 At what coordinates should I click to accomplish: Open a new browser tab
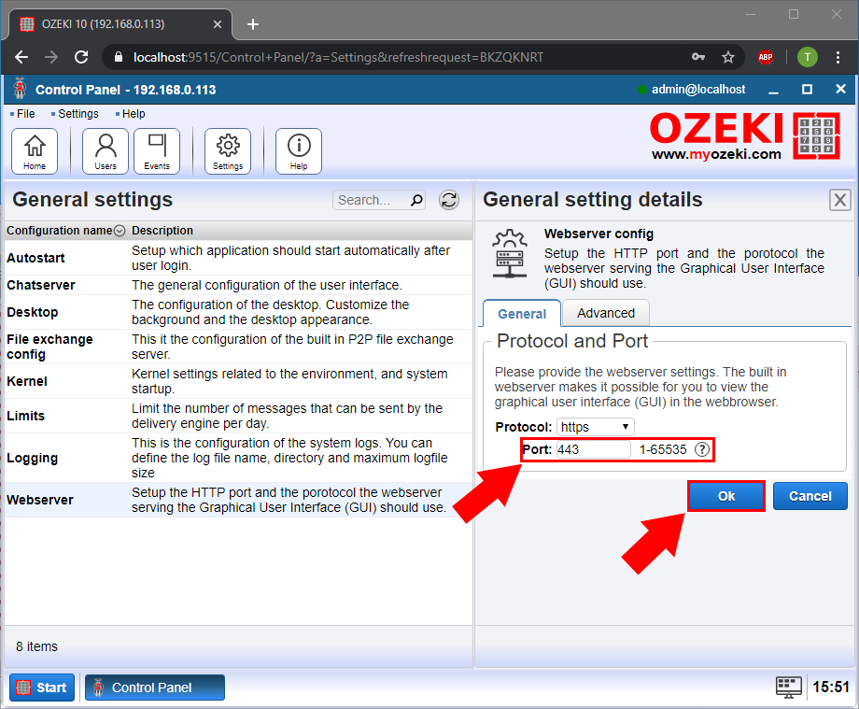point(252,24)
